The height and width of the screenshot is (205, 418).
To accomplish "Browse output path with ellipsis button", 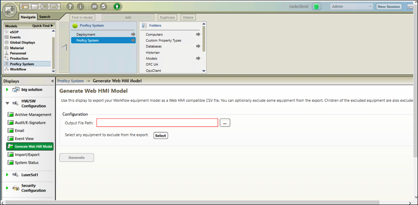I will coord(225,123).
